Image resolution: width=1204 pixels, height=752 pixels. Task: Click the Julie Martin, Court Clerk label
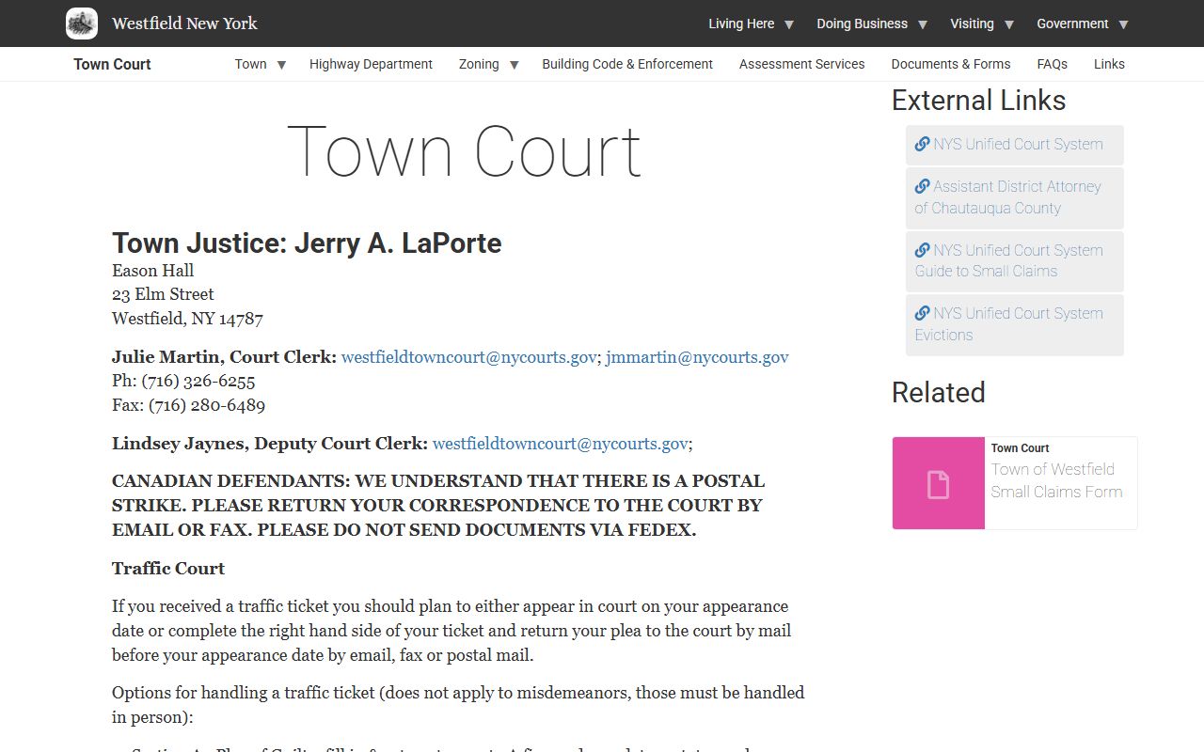point(224,357)
